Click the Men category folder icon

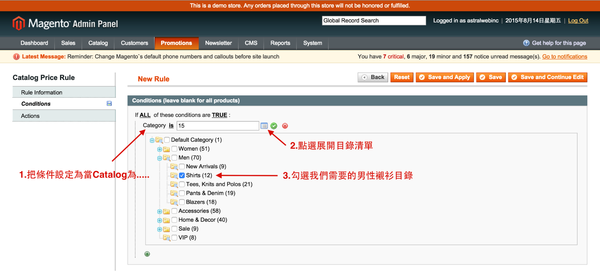167,158
